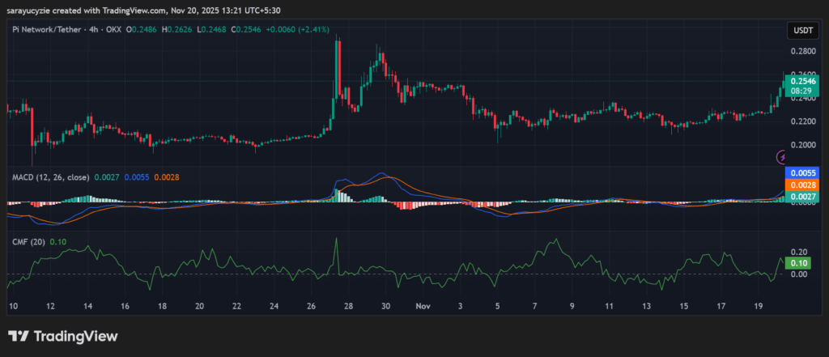Click date axis label 28
Image resolution: width=829 pixels, height=357 pixels.
348,306
